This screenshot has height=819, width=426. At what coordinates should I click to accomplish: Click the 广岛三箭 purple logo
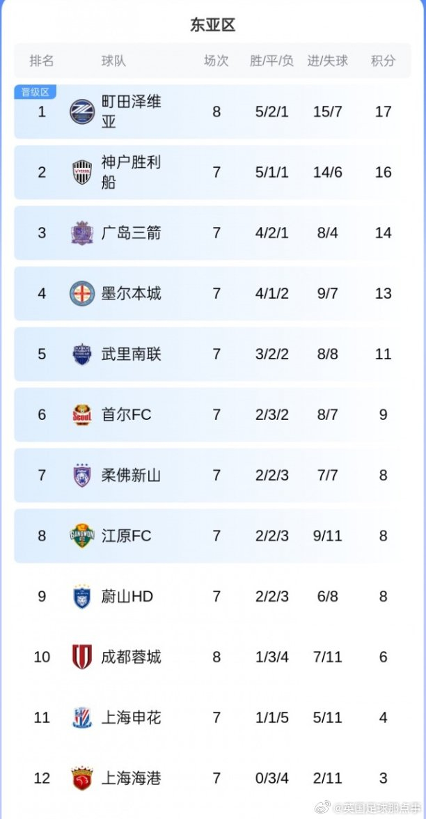coord(82,233)
